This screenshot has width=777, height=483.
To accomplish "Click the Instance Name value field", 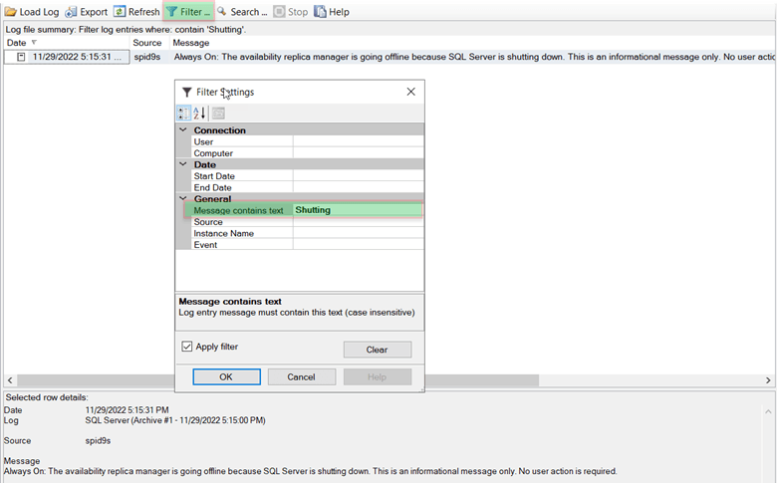I will (x=359, y=233).
